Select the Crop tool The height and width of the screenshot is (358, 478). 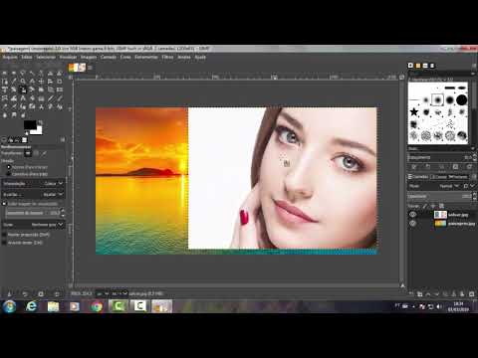pyautogui.click(x=60, y=82)
